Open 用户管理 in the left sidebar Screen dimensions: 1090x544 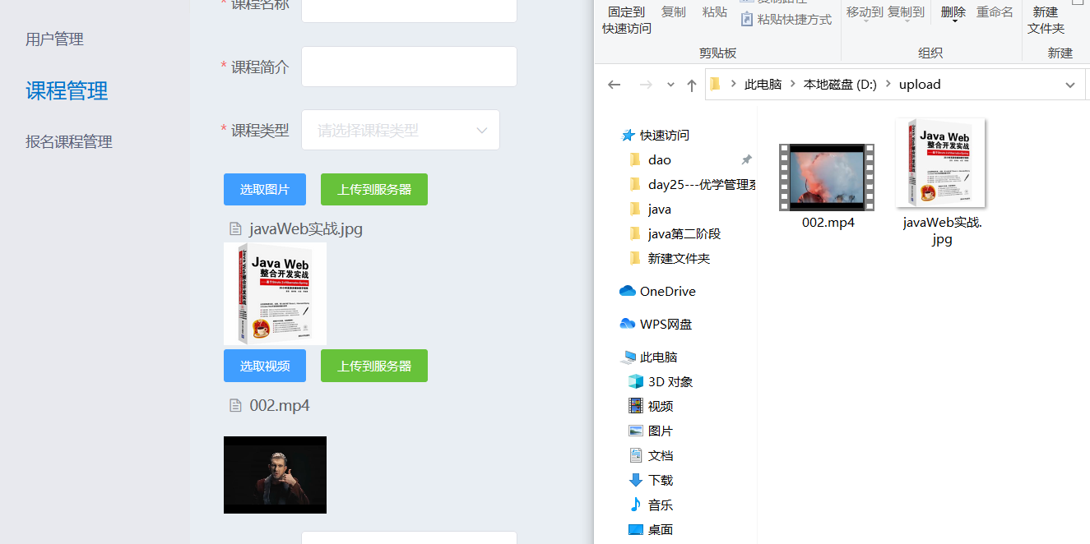click(54, 39)
